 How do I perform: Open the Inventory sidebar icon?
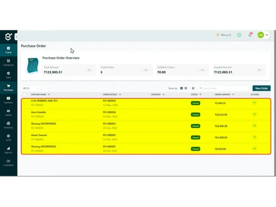tap(8, 125)
